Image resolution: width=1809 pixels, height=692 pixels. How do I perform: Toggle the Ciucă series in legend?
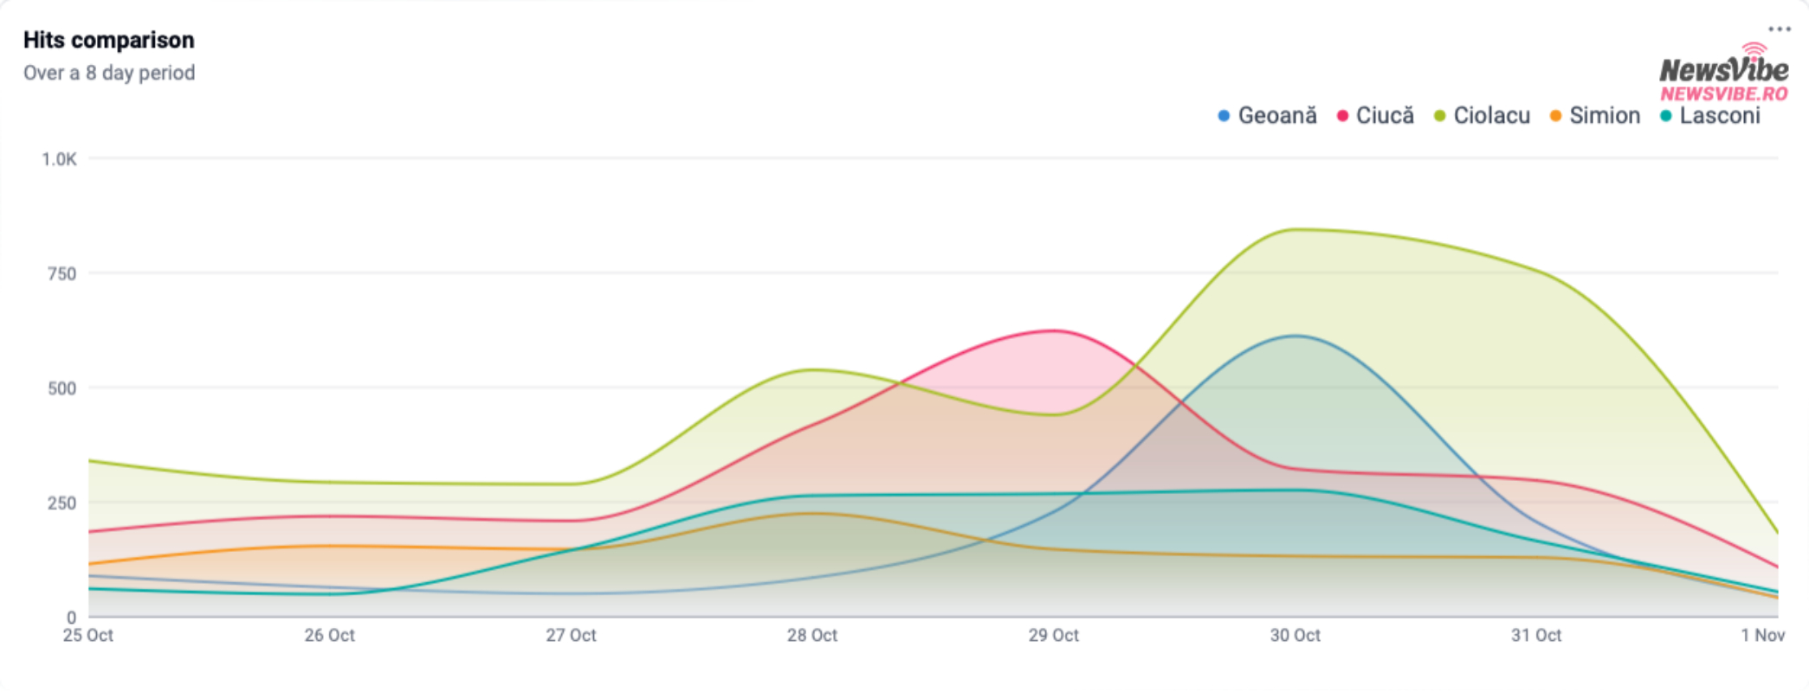pos(1375,116)
